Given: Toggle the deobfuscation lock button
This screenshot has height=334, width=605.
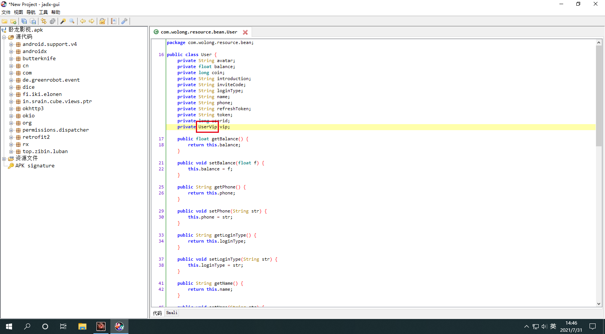Looking at the screenshot, I should (102, 21).
